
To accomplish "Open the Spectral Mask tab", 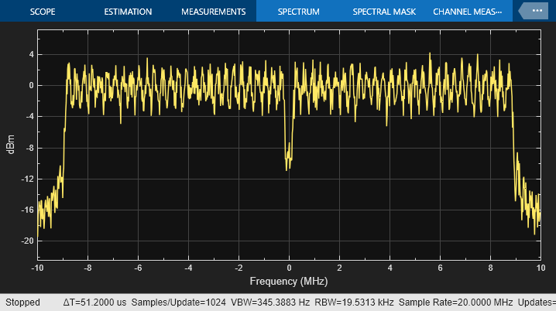I will tap(384, 12).
